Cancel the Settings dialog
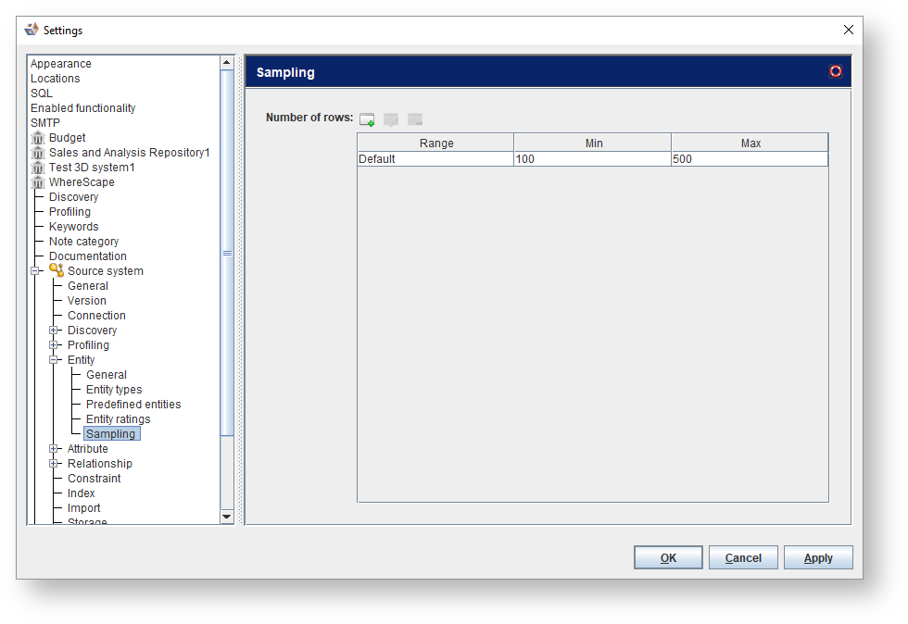The height and width of the screenshot is (624, 908). 743,557
